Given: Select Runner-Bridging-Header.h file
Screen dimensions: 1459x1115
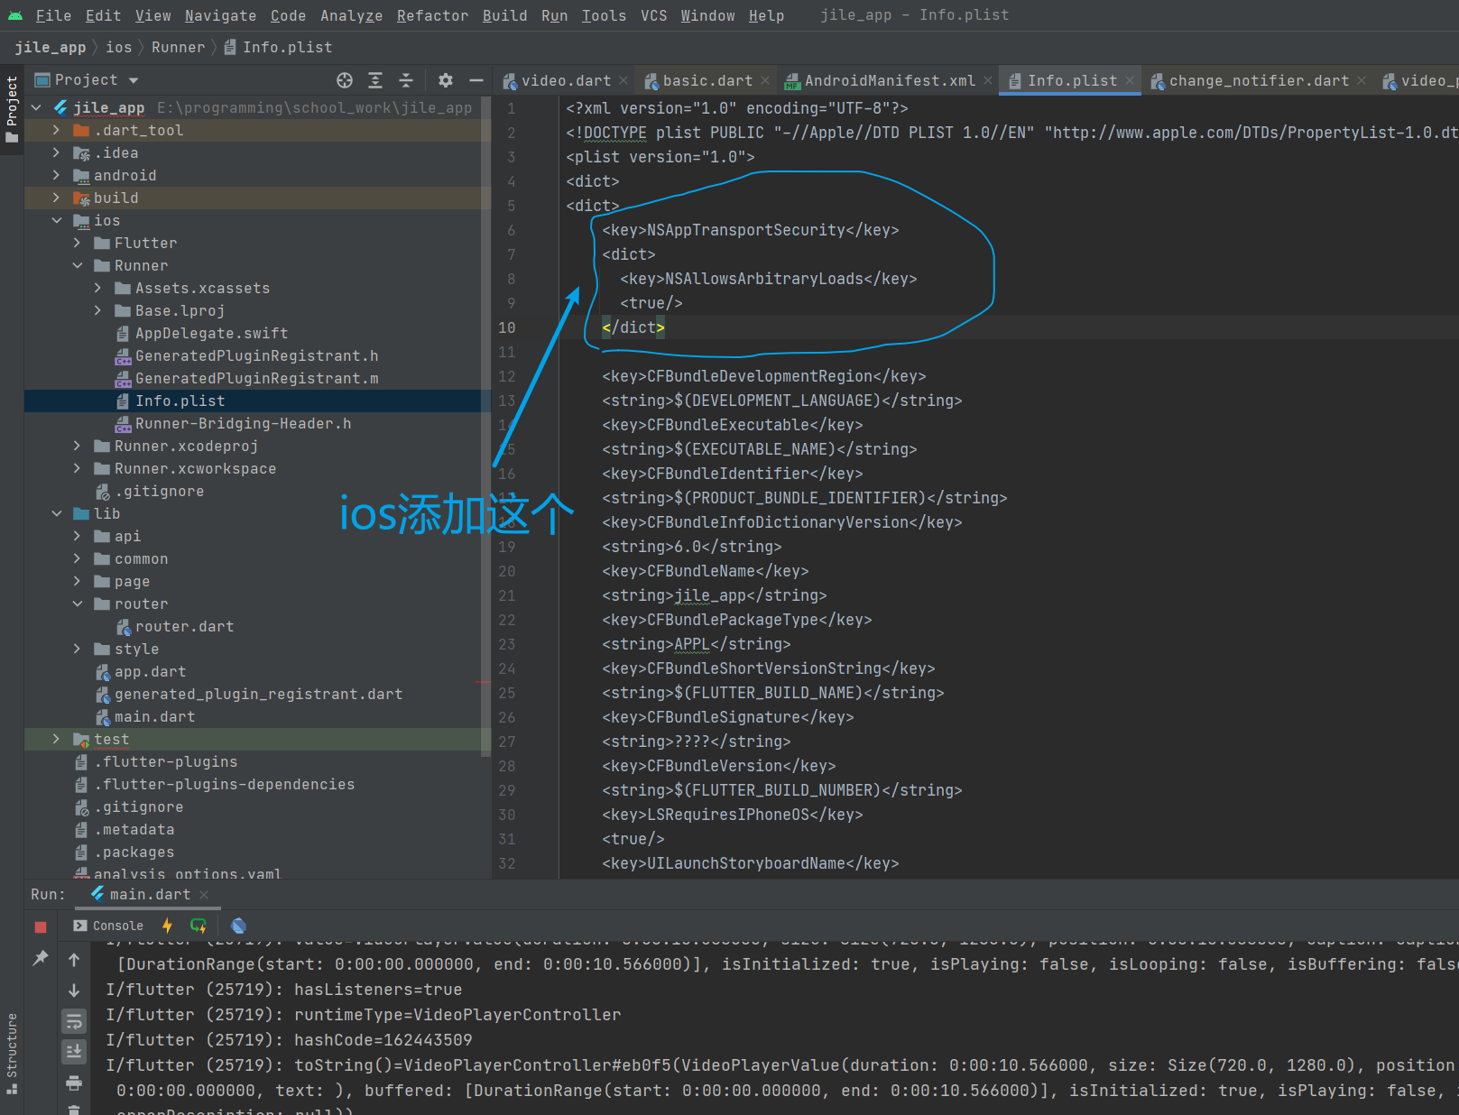Looking at the screenshot, I should [243, 423].
